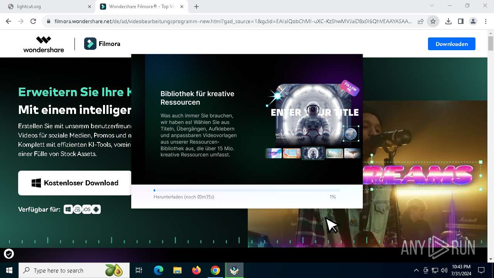Open the notification center icon
The image size is (494, 278).
pyautogui.click(x=481, y=270)
